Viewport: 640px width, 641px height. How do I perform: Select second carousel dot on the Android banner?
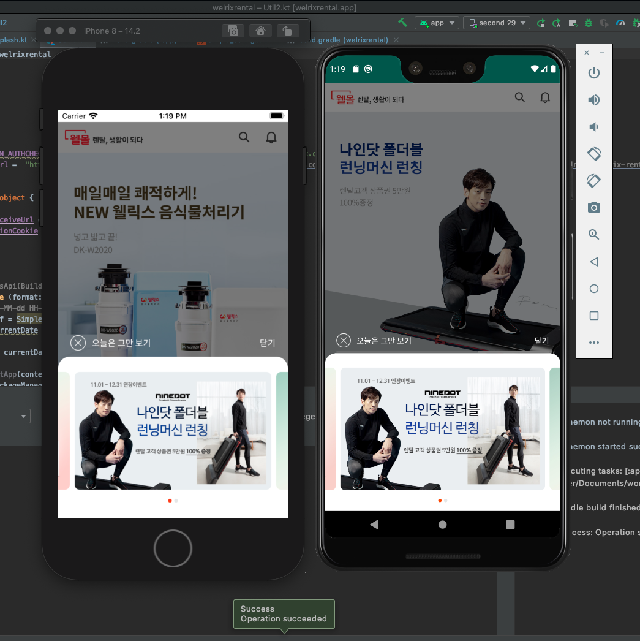click(x=446, y=501)
